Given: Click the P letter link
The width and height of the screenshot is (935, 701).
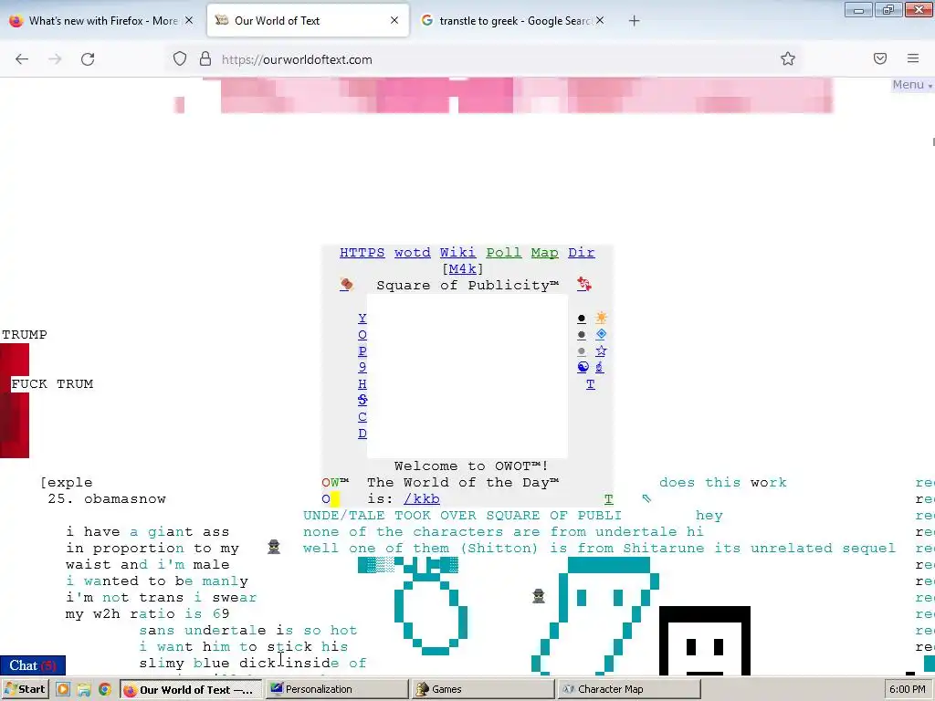Looking at the screenshot, I should coord(362,351).
